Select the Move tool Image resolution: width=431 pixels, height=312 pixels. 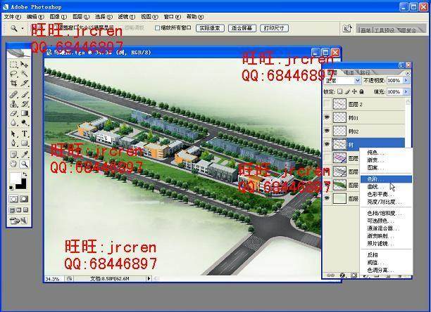coord(24,65)
